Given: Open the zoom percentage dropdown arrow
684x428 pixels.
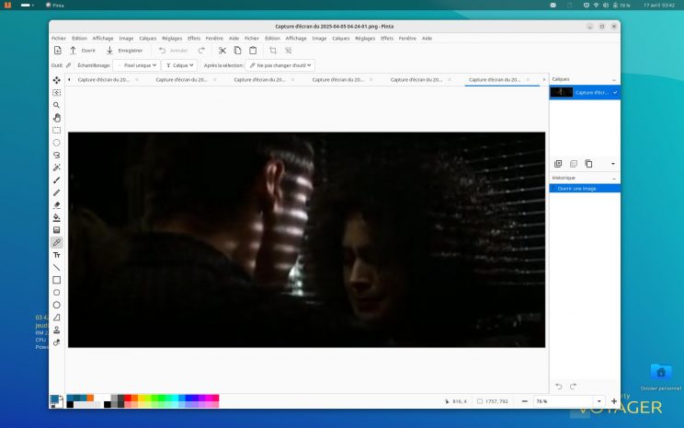Looking at the screenshot, I should click(x=598, y=401).
